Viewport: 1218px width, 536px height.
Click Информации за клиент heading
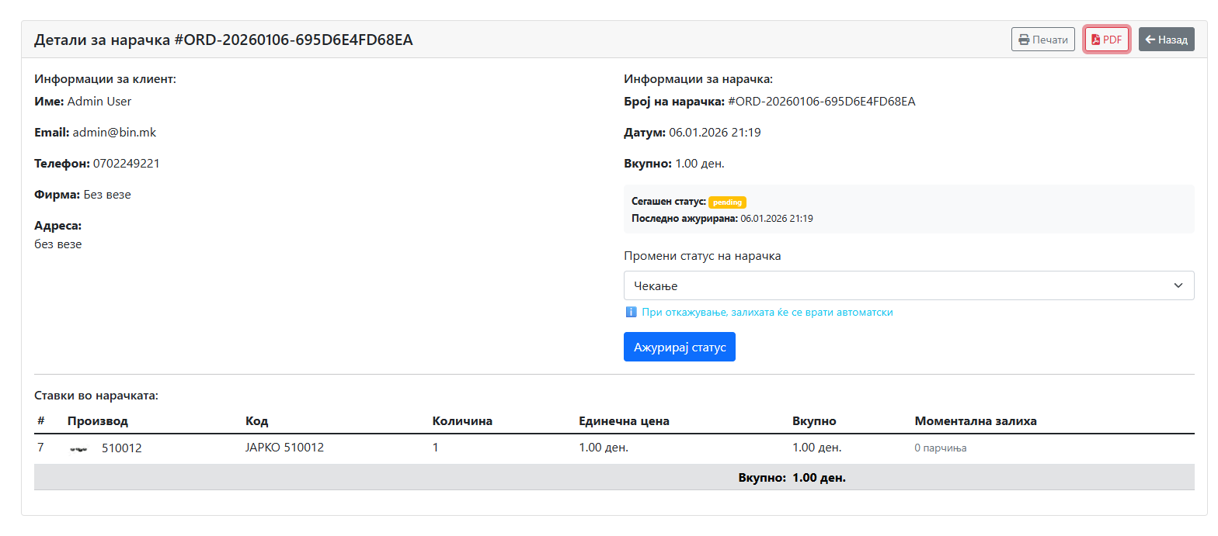coord(105,79)
